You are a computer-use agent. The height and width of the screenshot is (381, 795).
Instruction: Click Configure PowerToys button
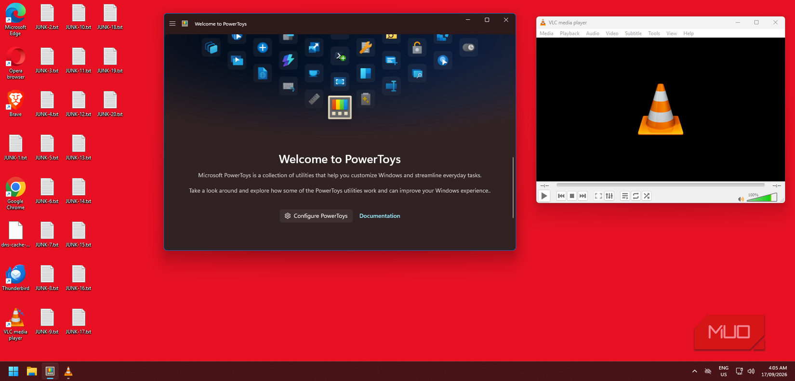316,216
